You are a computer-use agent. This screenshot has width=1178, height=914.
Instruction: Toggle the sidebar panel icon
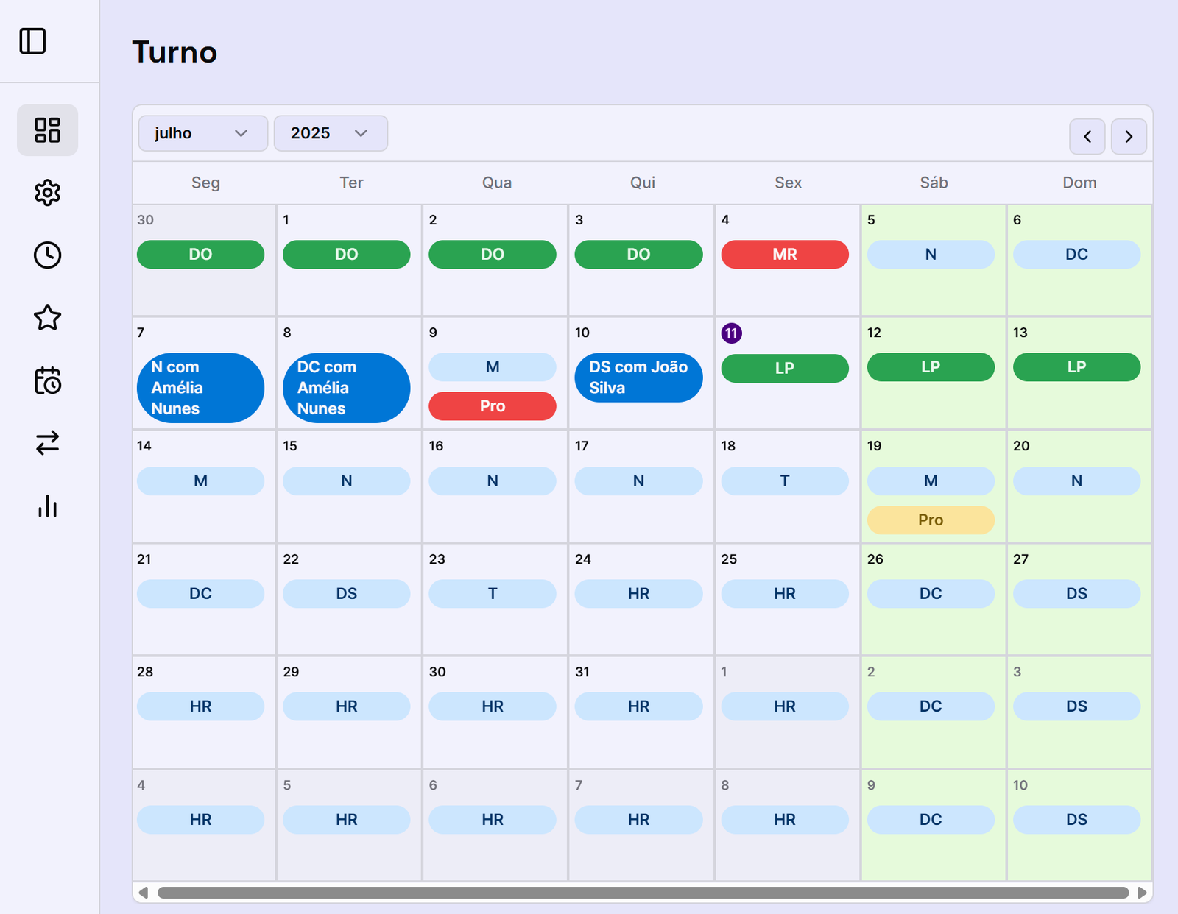point(32,41)
